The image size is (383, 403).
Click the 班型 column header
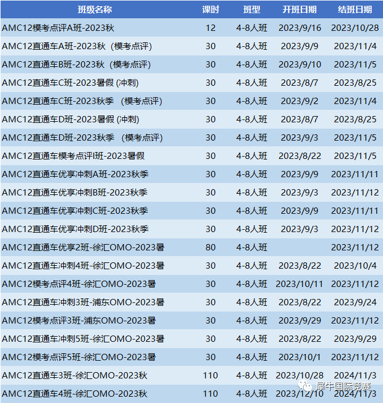[252, 10]
